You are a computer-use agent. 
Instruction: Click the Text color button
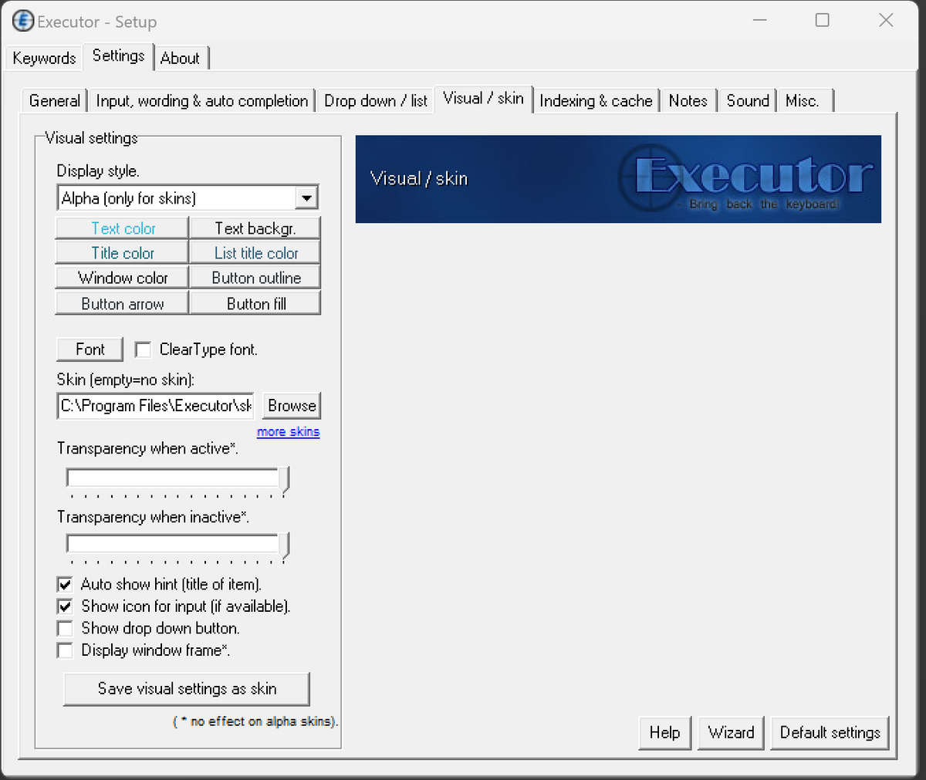[x=122, y=228]
